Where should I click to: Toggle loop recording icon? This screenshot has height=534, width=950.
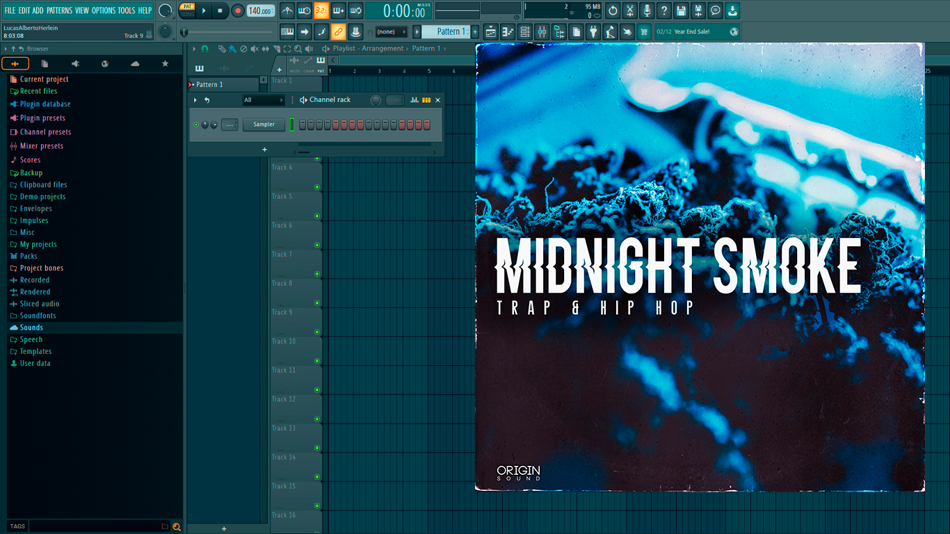(355, 10)
